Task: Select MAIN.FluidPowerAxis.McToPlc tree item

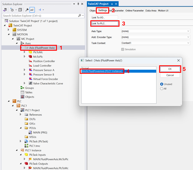Action: click(51, 159)
